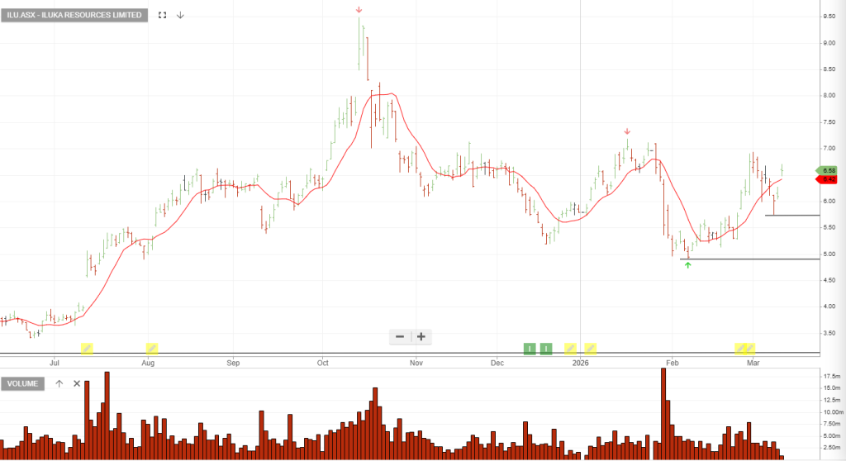
Task: Open the yellow note marker in August
Action: click(152, 348)
